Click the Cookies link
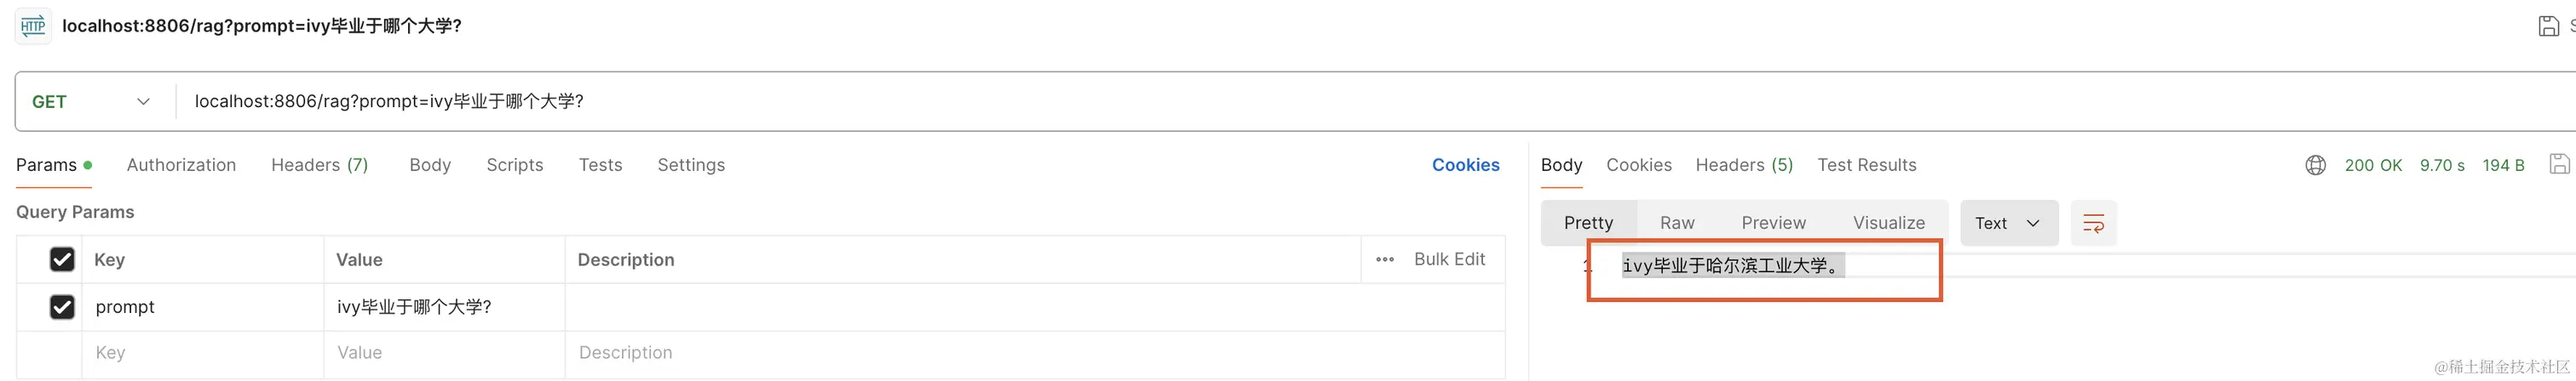 click(x=1465, y=166)
